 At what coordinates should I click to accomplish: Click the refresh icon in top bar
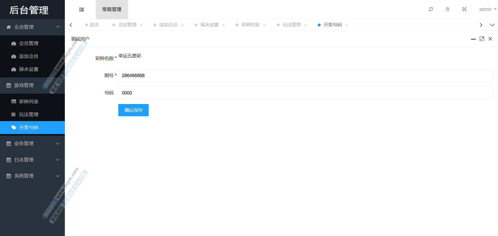click(431, 9)
